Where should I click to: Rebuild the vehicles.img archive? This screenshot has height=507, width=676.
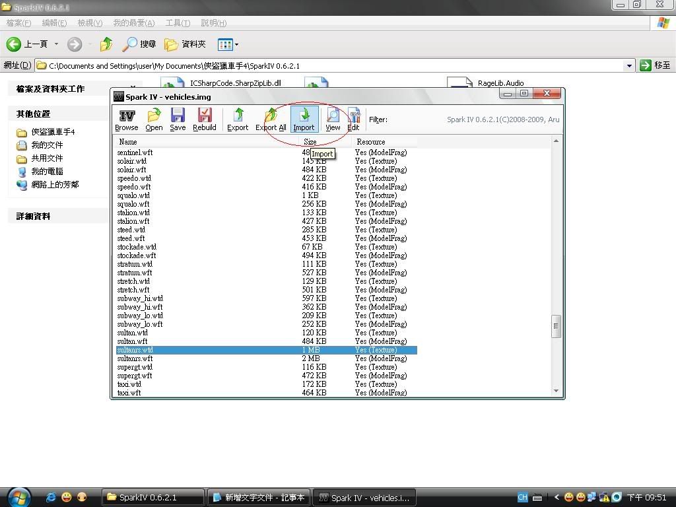204,119
